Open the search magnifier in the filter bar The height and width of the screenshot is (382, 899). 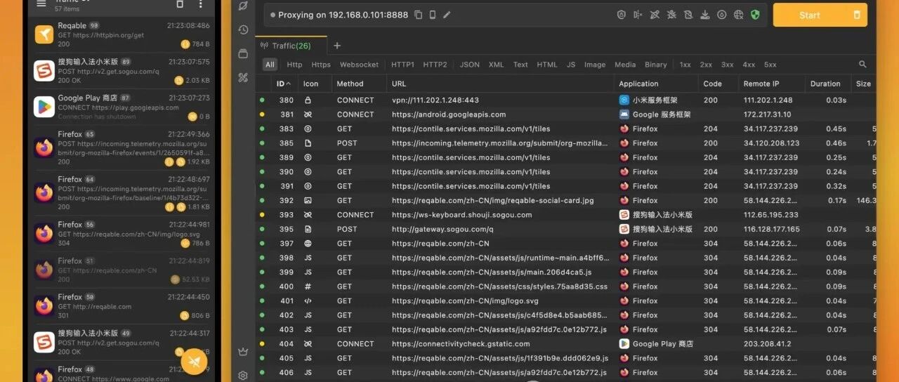pyautogui.click(x=862, y=65)
